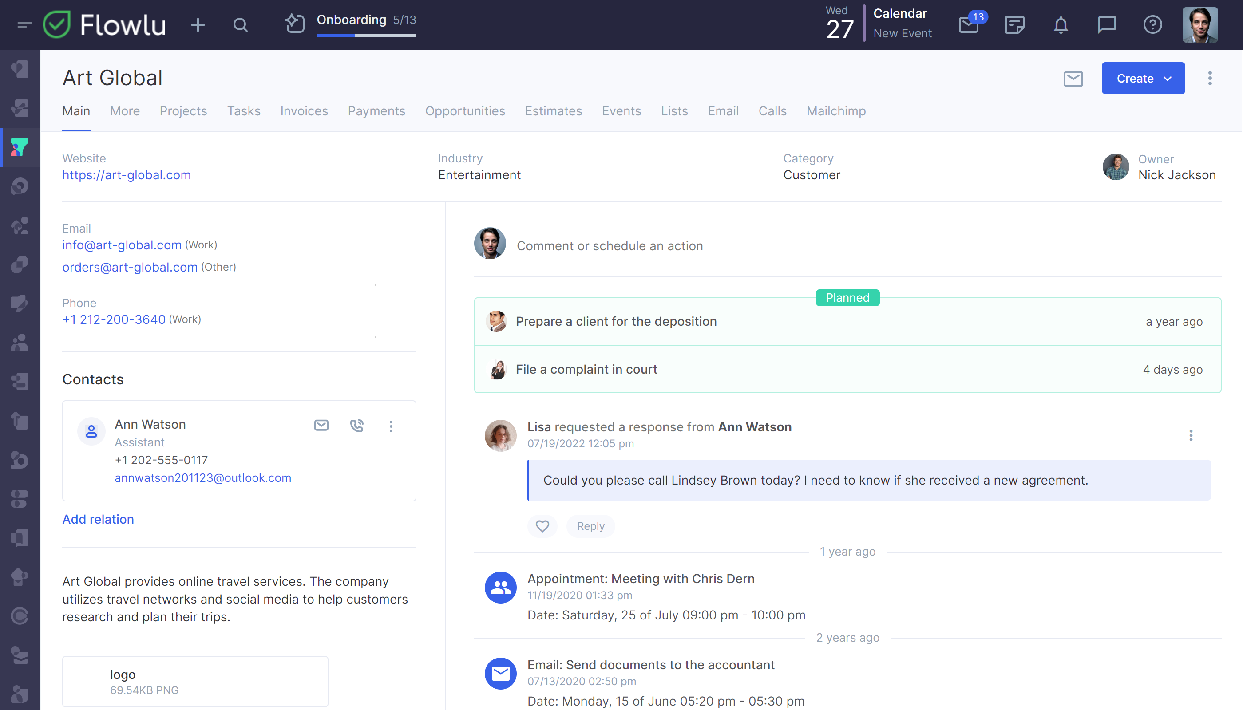The height and width of the screenshot is (710, 1243).
Task: Open the three-dot menu on Lisa's comment
Action: coord(1190,435)
